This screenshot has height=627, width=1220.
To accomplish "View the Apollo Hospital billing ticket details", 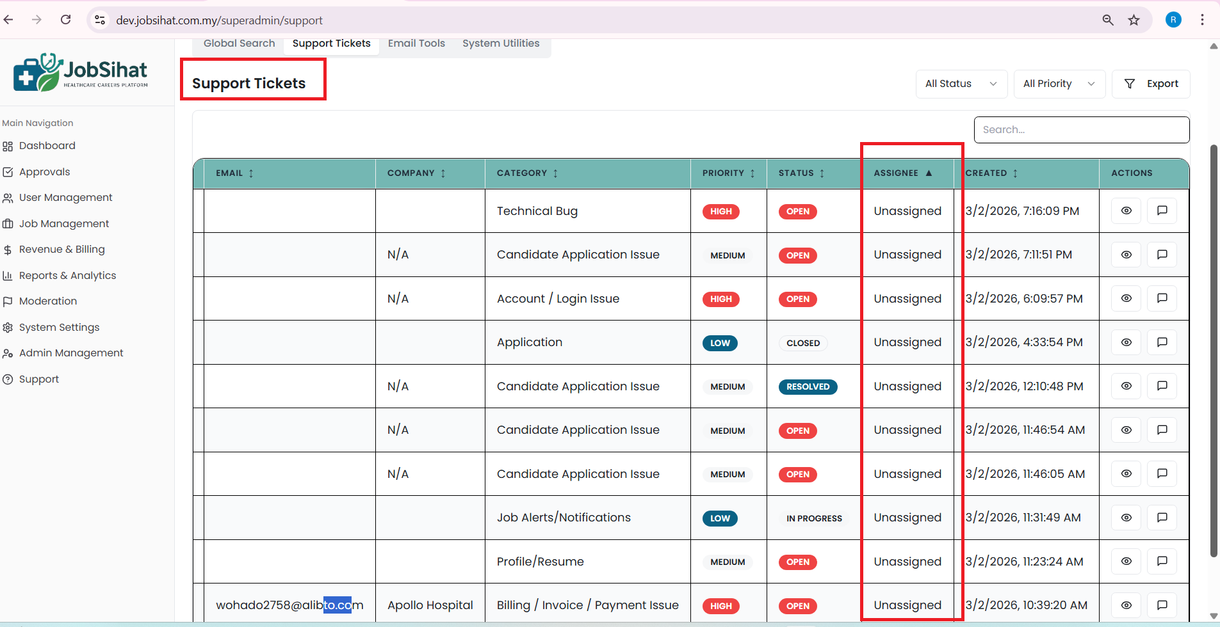I will pos(1126,605).
